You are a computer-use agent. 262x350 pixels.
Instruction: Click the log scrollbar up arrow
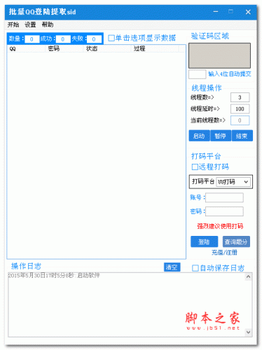pos(248,276)
